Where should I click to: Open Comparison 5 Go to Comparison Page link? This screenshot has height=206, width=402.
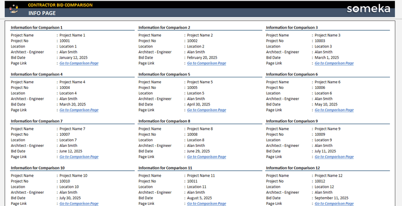(x=207, y=110)
